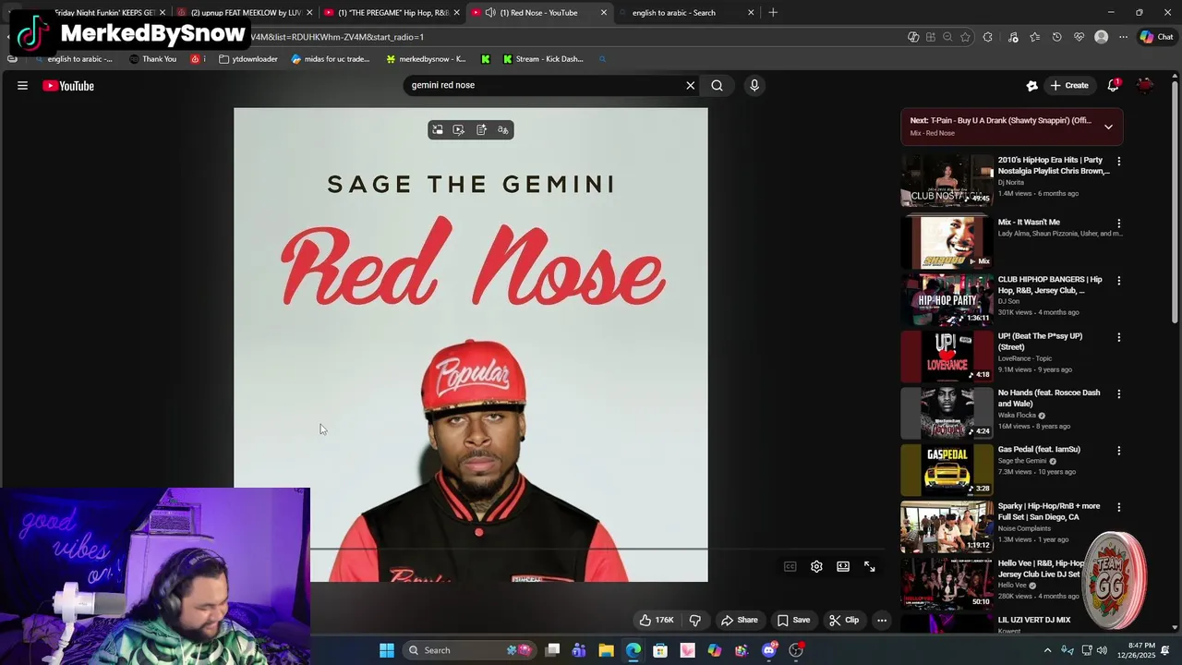
Task: Clear the search box with the X
Action: click(x=690, y=85)
